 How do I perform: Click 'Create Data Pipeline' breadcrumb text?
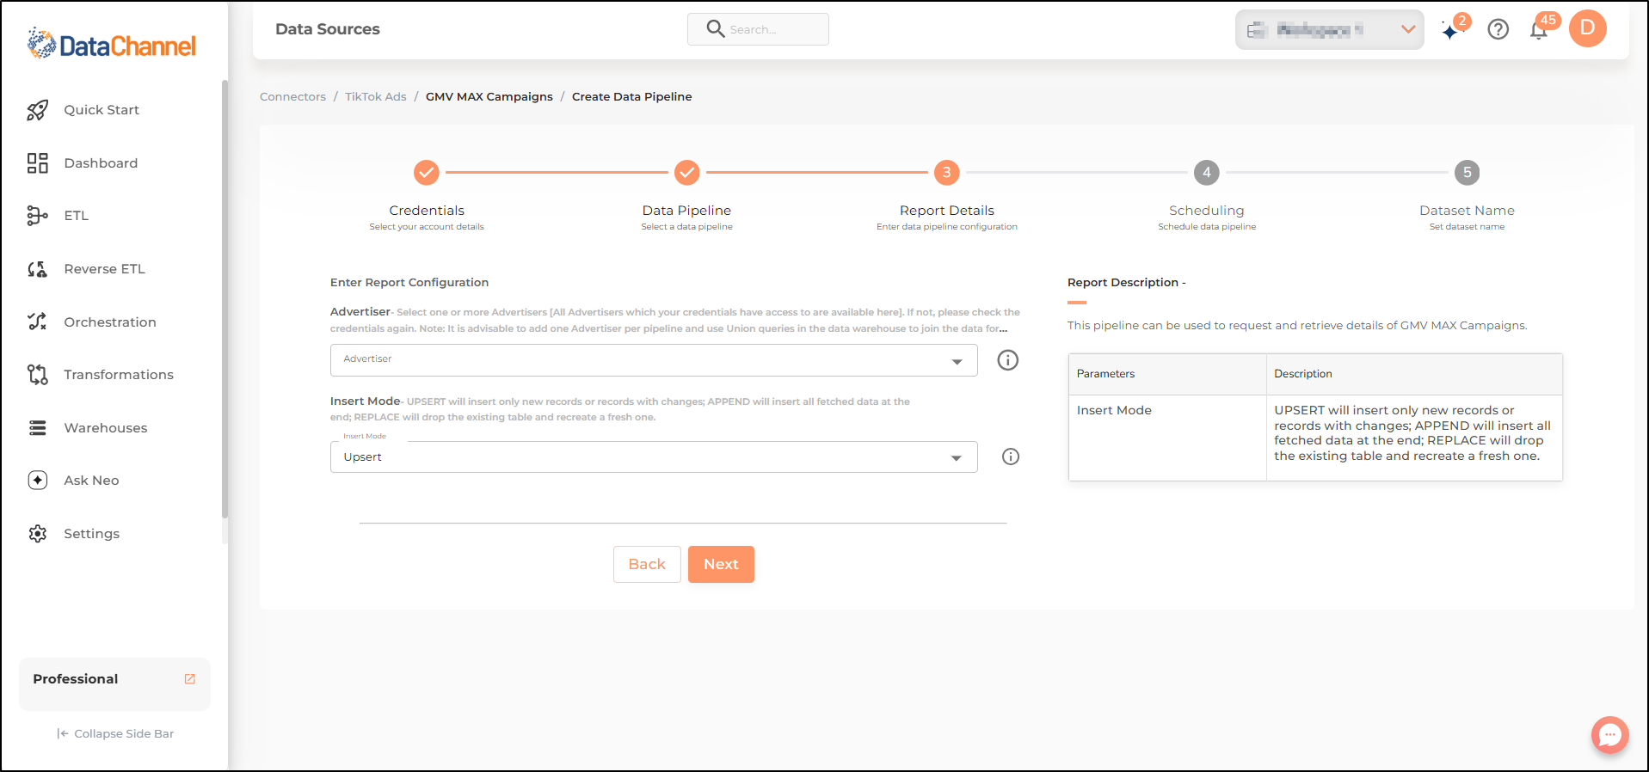pyautogui.click(x=632, y=97)
